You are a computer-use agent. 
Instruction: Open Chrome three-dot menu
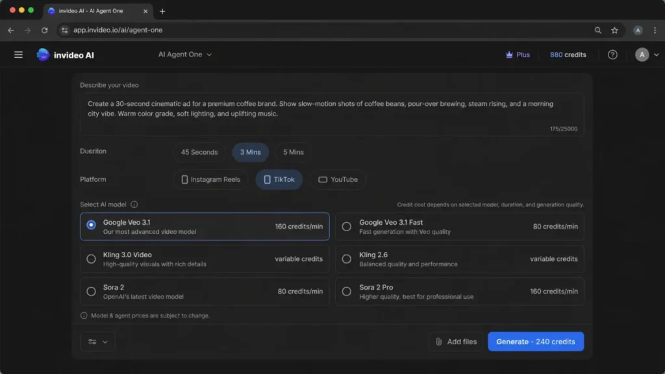click(655, 30)
